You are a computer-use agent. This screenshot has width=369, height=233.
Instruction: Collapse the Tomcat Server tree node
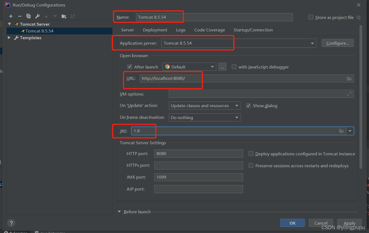click(9, 24)
